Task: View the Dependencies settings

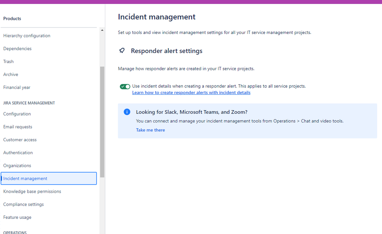Action: (x=17, y=48)
